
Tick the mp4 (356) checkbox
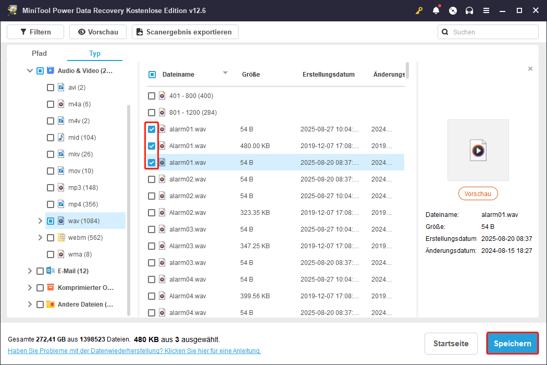point(51,204)
